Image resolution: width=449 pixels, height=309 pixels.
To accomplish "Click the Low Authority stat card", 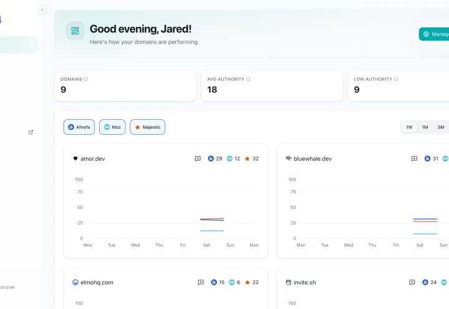I will (x=398, y=86).
